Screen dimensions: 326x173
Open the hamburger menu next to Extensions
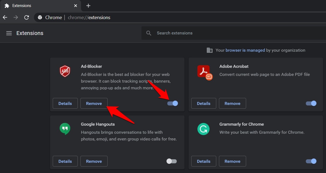(9, 33)
